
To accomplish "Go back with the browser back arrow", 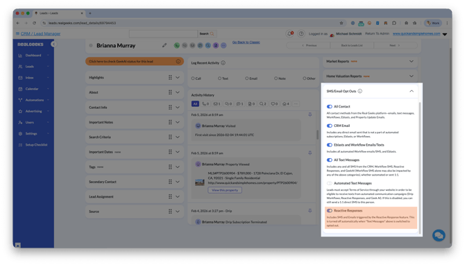I will pos(18,23).
